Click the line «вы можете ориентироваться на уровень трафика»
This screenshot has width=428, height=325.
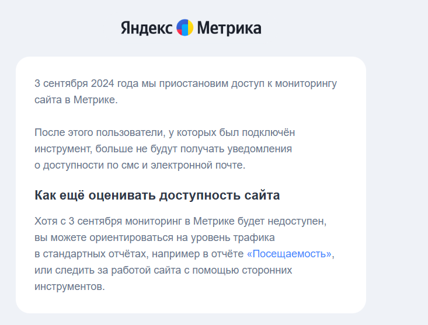click(154, 238)
